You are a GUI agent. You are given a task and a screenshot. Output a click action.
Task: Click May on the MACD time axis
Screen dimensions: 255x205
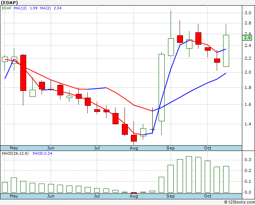(14, 196)
